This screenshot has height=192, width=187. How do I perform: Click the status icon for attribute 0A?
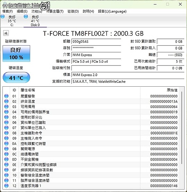[x=6, y=143]
